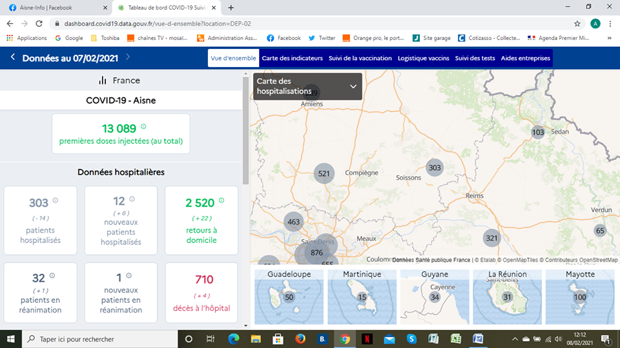Click info icon beside 13 089 doses
The width and height of the screenshot is (620, 348).
click(x=143, y=127)
